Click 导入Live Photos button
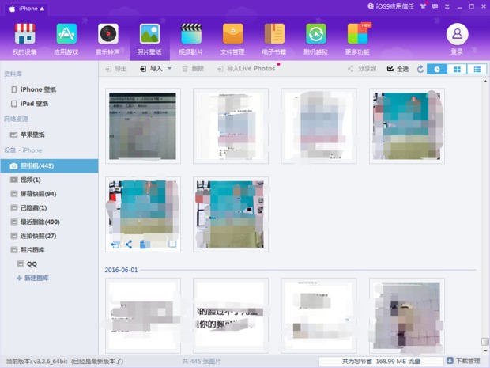Viewport: 490px width, 368px height. (x=247, y=69)
